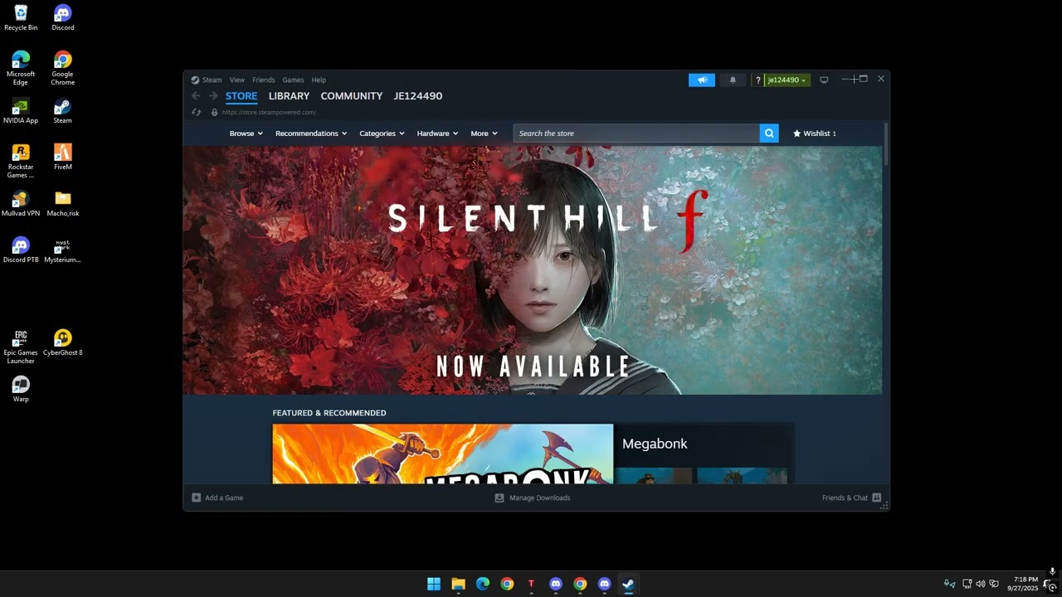Click the Steam taskbar icon
The image size is (1062, 597).
pyautogui.click(x=628, y=584)
